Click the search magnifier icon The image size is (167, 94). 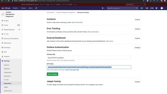[x=137, y=8]
